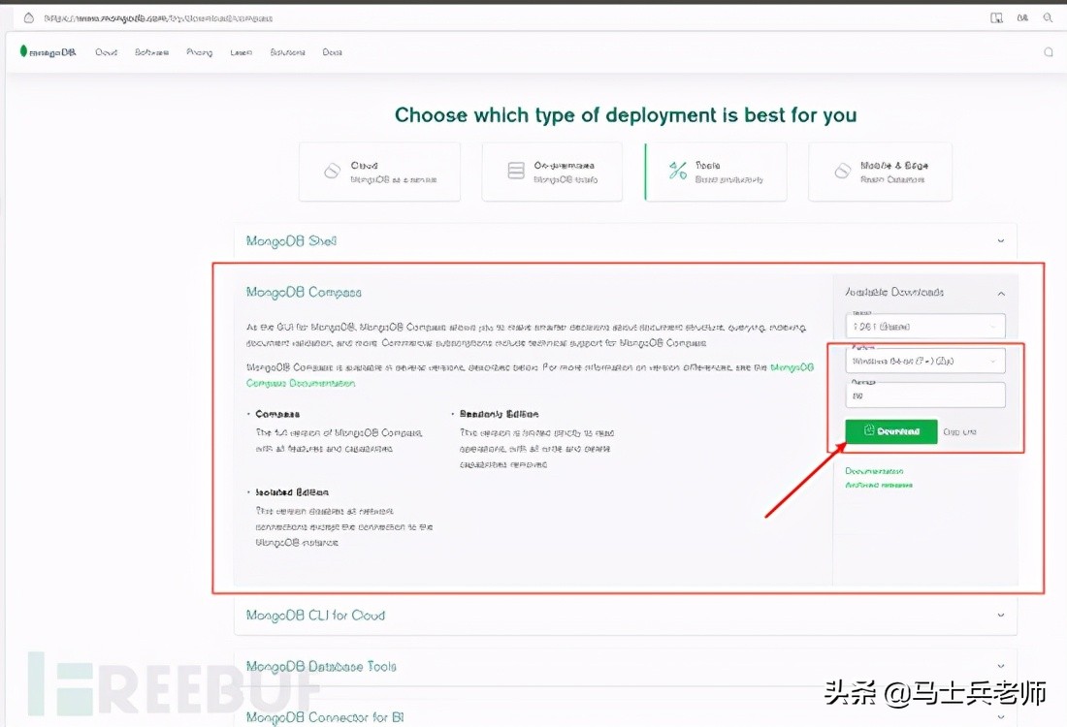Viewport: 1067px width, 727px height.
Task: Click the aA text-size icon in address bar
Action: (x=1022, y=17)
